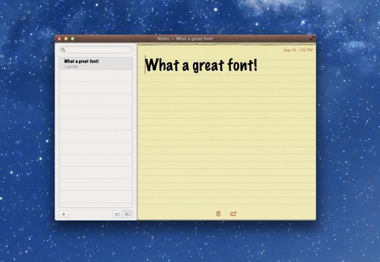Click the empty yellow lined area of the note

point(226,148)
